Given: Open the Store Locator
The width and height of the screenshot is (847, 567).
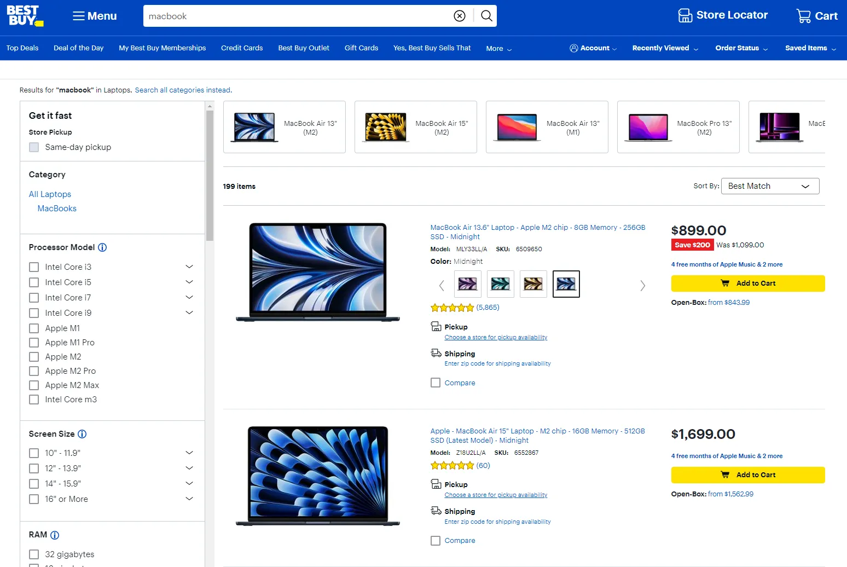Looking at the screenshot, I should point(723,15).
